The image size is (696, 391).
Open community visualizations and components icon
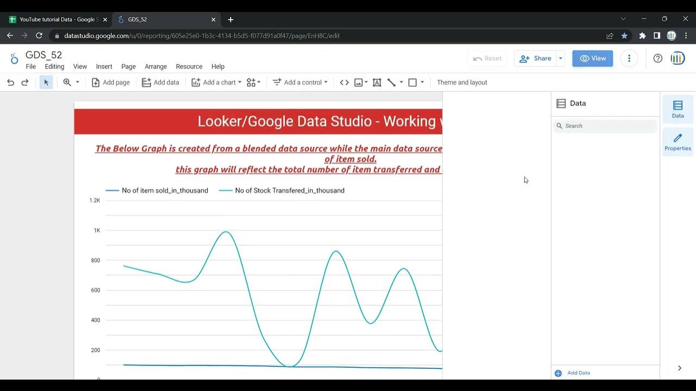point(253,83)
